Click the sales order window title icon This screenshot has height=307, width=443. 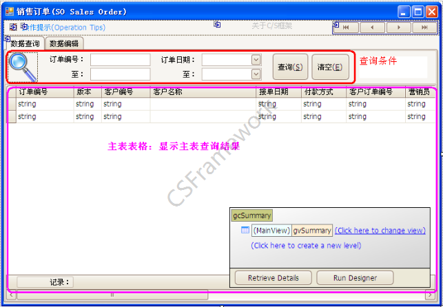(x=10, y=12)
